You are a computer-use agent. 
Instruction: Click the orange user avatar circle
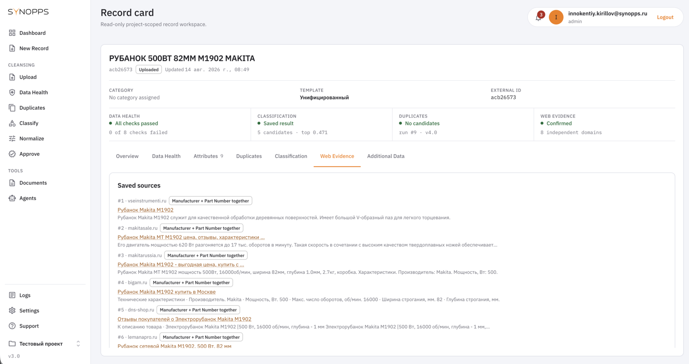click(556, 17)
